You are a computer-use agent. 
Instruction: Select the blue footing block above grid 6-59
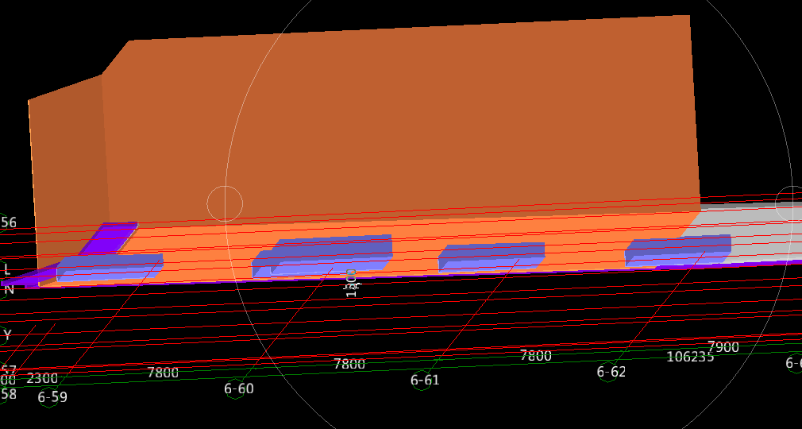pos(110,267)
